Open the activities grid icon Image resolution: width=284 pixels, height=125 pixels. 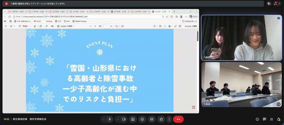tap(272, 119)
